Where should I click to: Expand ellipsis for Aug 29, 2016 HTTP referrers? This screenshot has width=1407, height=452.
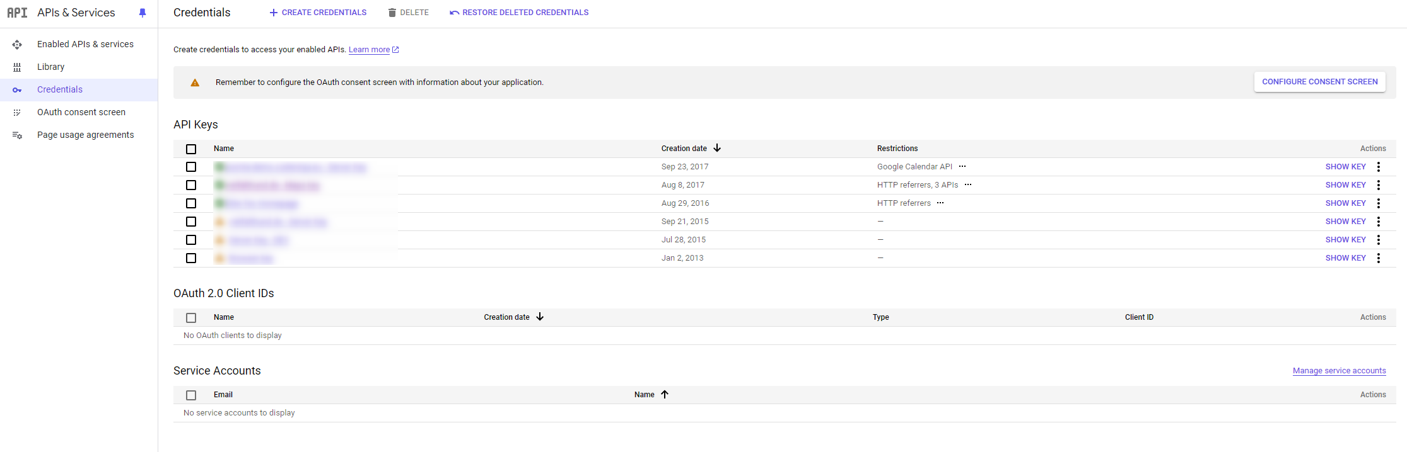(940, 203)
